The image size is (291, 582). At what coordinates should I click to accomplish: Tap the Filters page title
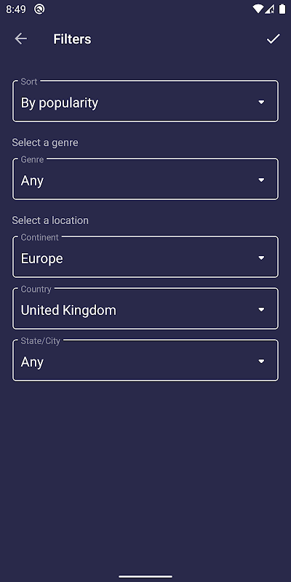pos(72,39)
